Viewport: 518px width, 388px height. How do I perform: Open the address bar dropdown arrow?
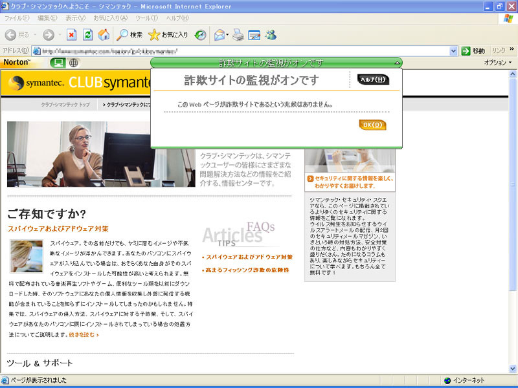coord(454,51)
